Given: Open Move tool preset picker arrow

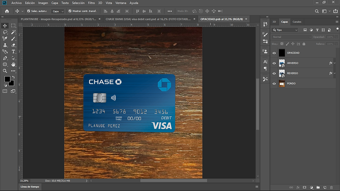Looking at the screenshot, I should tap(22, 11).
